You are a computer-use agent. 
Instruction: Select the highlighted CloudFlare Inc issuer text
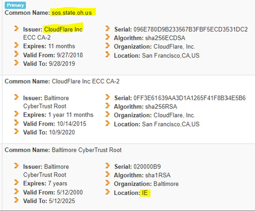pyautogui.click(x=63, y=29)
